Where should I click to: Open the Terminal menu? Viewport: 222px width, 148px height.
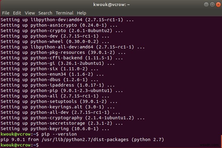pyautogui.click(x=64, y=13)
